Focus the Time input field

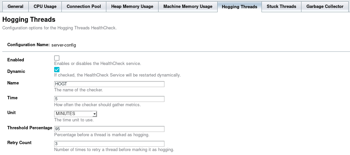[109, 99]
